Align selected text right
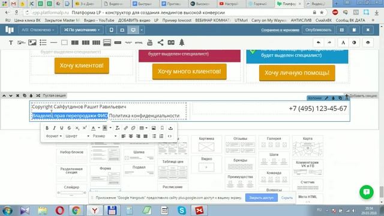This screenshot has width=384, height=216. click(138, 136)
